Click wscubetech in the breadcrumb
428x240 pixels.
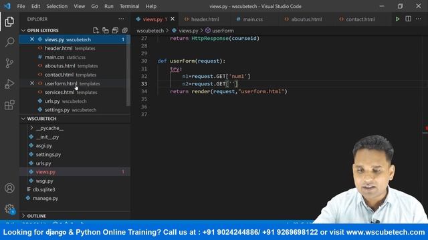point(150,31)
